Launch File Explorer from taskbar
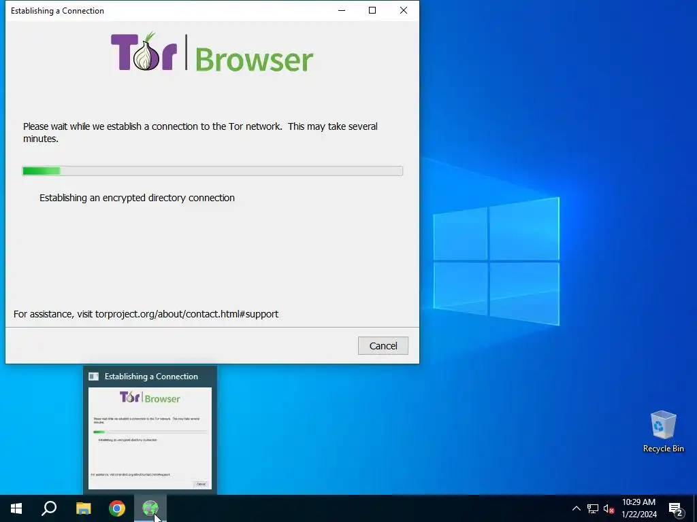 (x=84, y=508)
